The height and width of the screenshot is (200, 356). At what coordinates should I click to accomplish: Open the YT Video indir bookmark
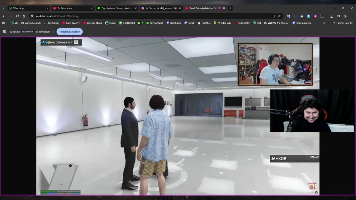pyautogui.click(x=222, y=23)
